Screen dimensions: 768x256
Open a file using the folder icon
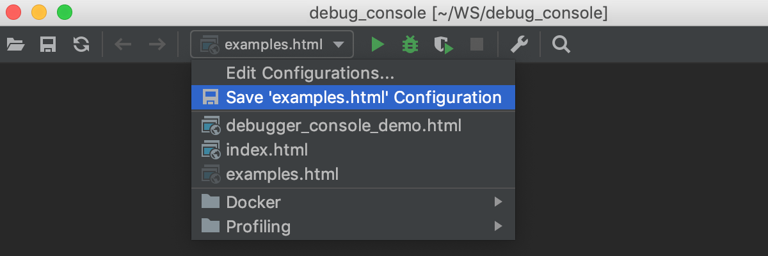tap(15, 44)
